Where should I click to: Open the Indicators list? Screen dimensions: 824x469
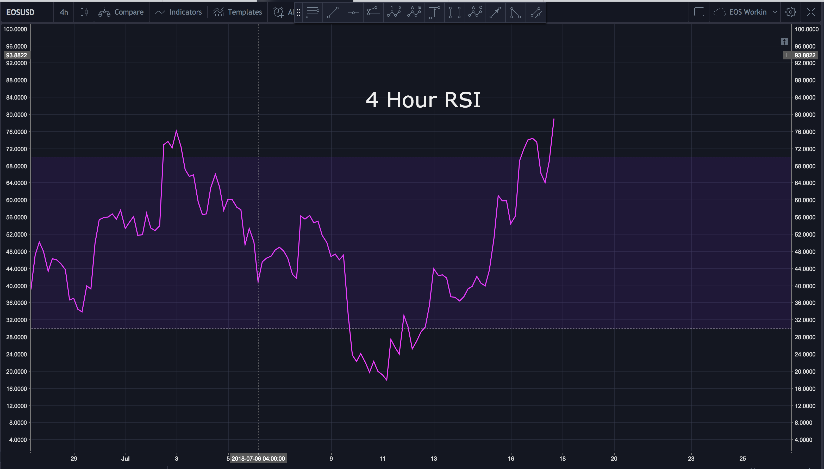click(178, 12)
